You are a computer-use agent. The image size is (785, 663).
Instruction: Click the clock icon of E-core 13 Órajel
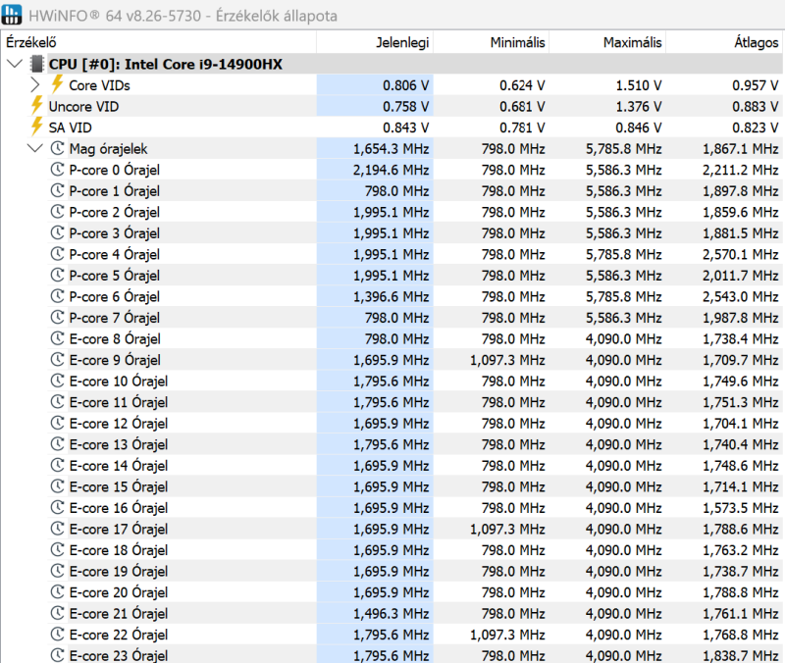58,444
